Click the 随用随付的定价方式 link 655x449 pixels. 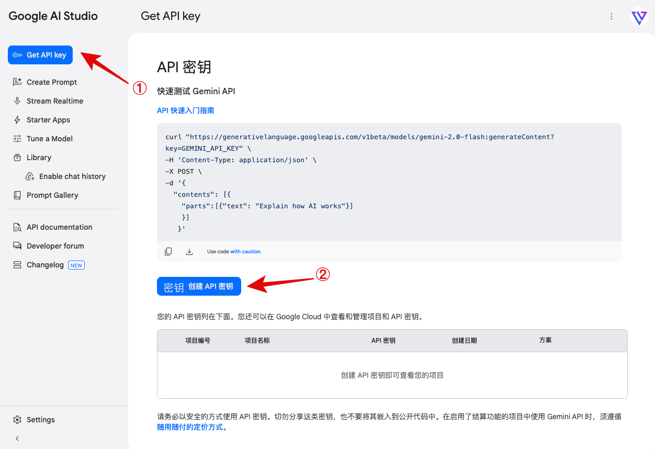click(x=190, y=428)
